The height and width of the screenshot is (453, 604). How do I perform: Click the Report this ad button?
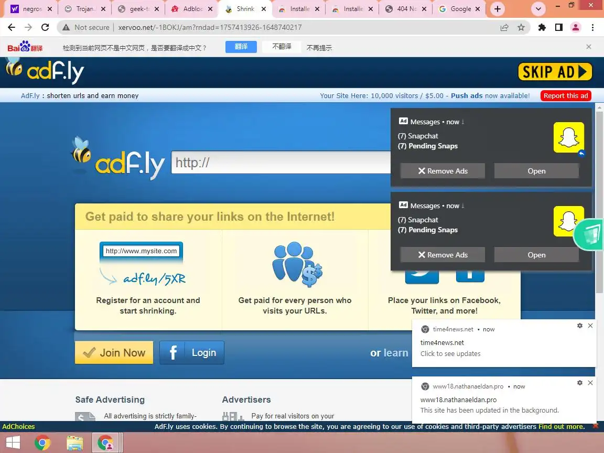tap(566, 95)
